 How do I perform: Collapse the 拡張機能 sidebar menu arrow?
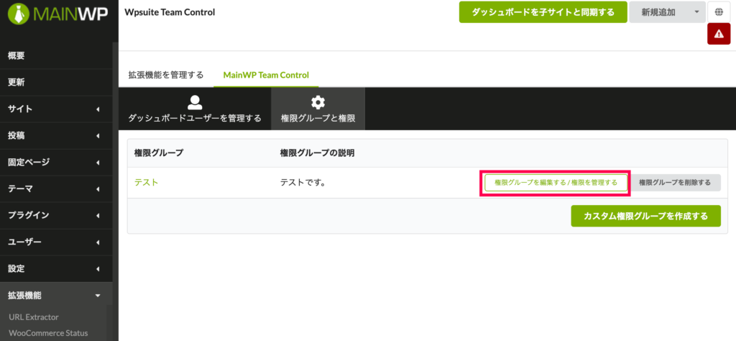tap(98, 296)
